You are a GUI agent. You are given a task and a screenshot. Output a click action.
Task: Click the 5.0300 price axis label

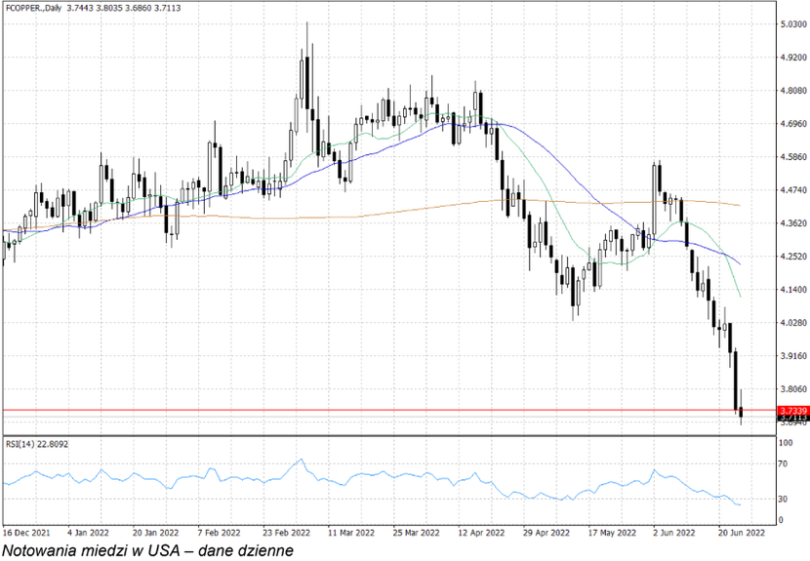coord(791,23)
